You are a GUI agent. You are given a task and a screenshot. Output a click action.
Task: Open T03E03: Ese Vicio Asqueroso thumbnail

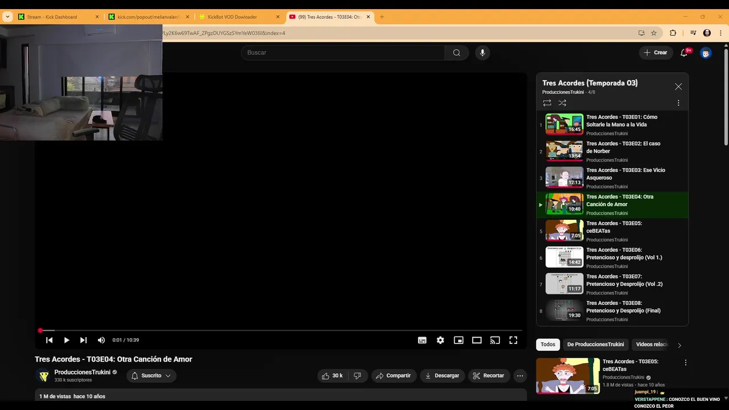[x=564, y=177]
